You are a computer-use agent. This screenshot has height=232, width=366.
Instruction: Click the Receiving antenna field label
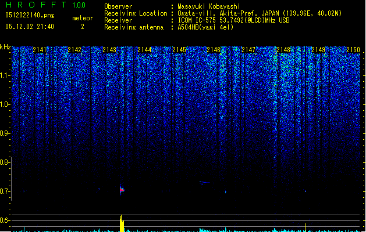coord(134,27)
